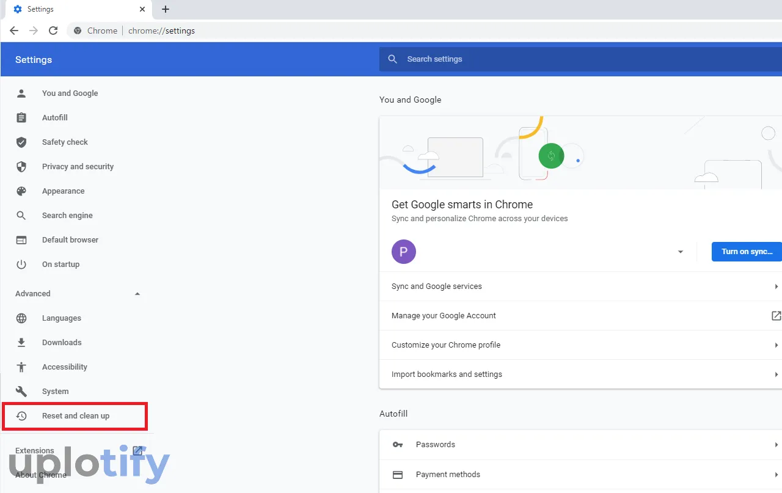Open Customize your Chrome profile
The height and width of the screenshot is (493, 782).
click(x=580, y=345)
